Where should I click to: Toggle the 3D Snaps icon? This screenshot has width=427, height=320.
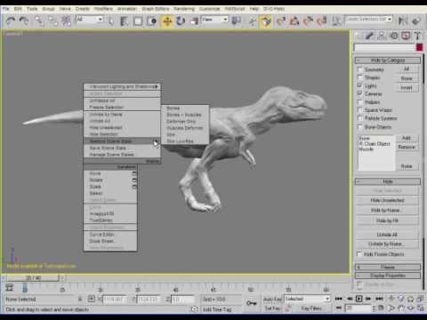pos(280,21)
